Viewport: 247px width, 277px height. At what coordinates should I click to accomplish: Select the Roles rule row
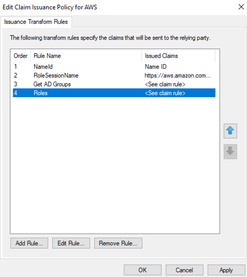[114, 93]
